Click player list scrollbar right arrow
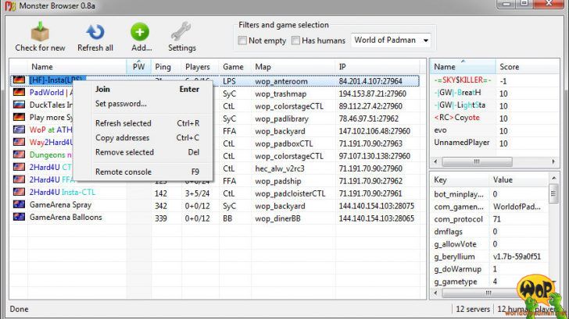 553,161
